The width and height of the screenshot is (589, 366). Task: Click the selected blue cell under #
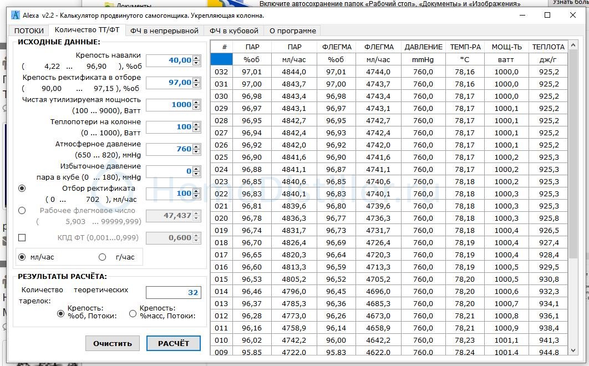pos(222,59)
